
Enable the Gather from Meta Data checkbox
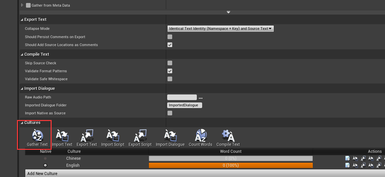[28, 5]
